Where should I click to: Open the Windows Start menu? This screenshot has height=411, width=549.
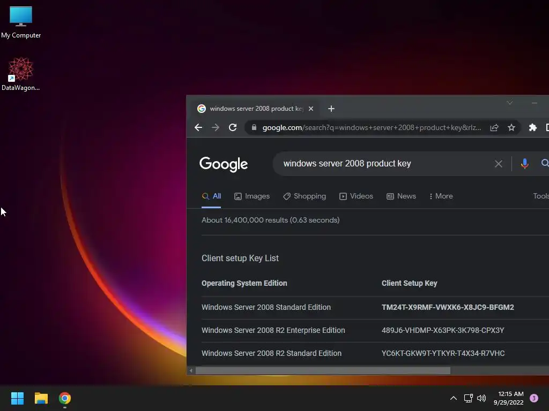[x=17, y=398]
